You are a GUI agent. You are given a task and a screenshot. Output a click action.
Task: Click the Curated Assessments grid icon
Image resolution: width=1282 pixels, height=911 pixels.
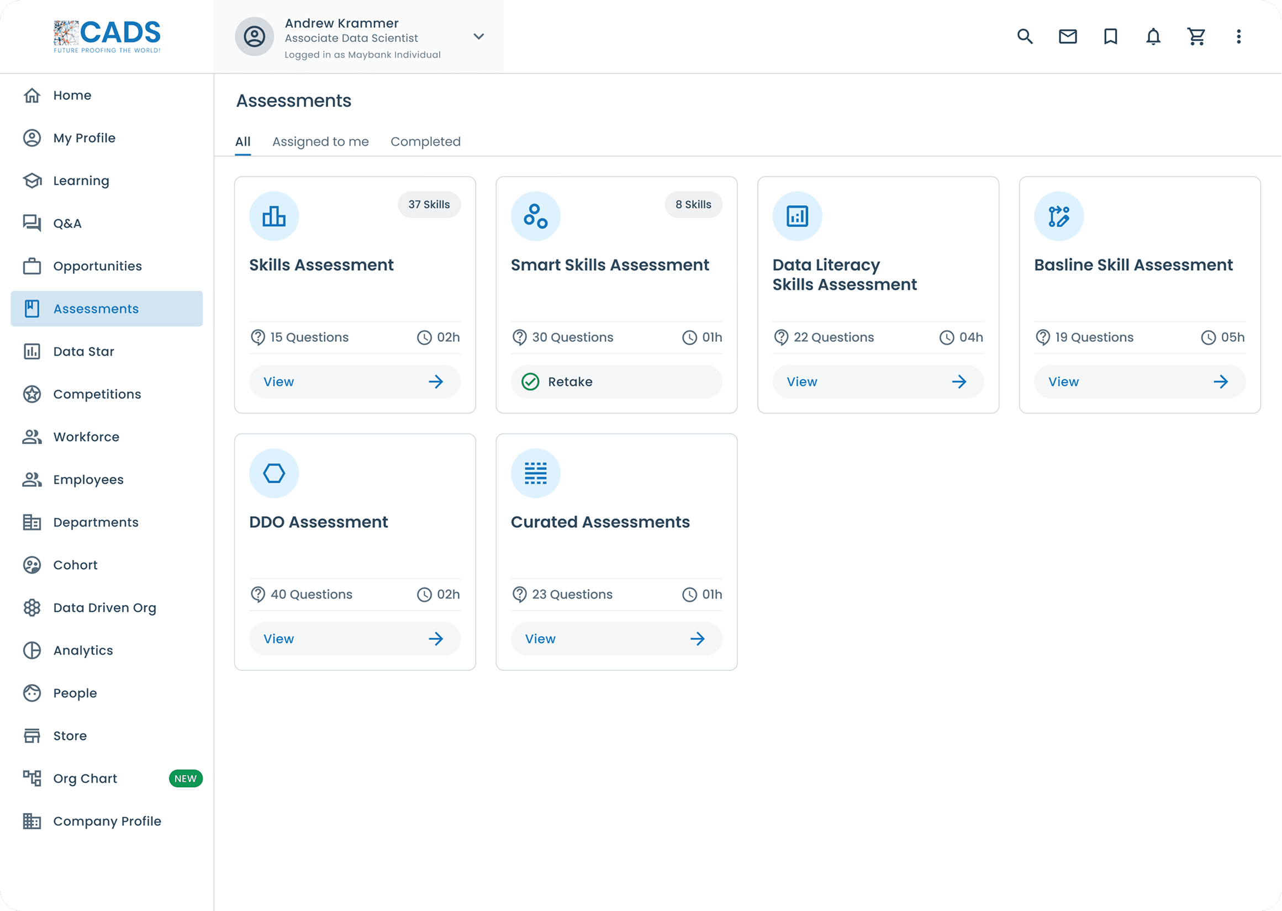click(x=535, y=473)
